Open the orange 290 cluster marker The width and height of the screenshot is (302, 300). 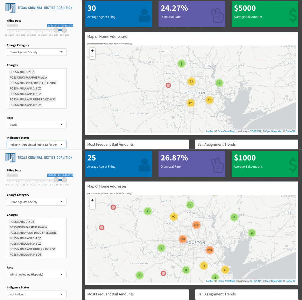click(196, 225)
